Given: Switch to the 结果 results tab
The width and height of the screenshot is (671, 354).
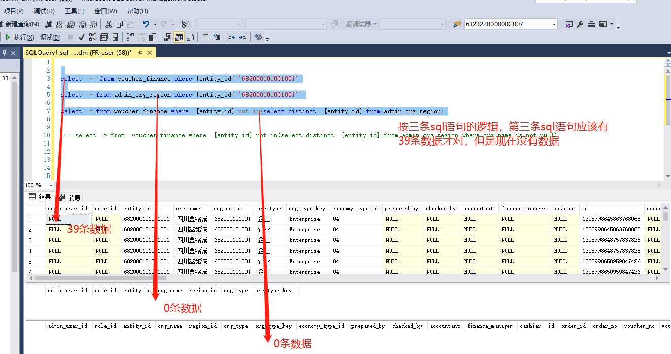Looking at the screenshot, I should tap(41, 197).
